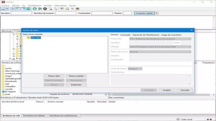Open the Modo de acceso dropdown
216x121 pixels.
(160, 52)
